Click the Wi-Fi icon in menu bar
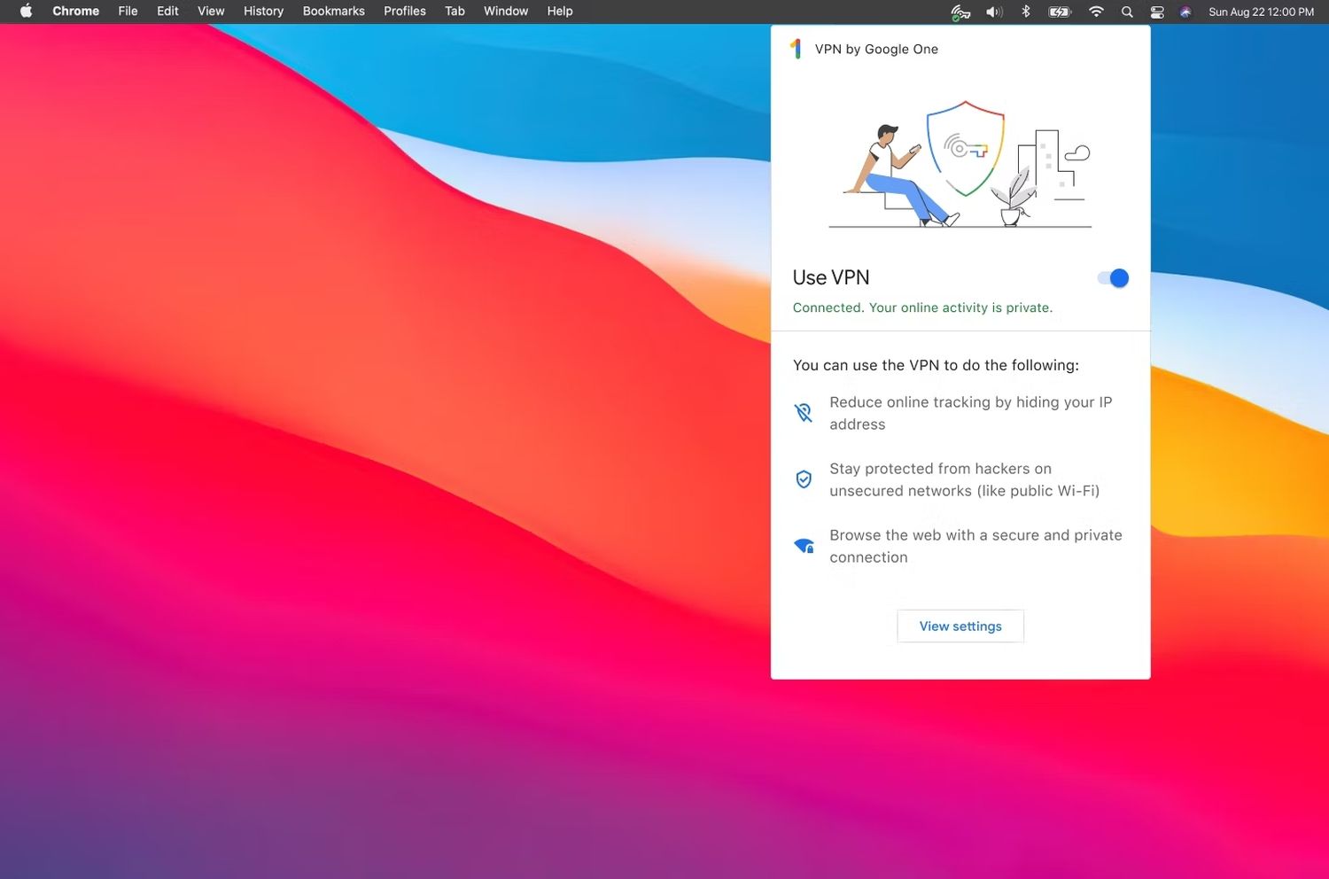This screenshot has width=1329, height=879. [x=1096, y=12]
